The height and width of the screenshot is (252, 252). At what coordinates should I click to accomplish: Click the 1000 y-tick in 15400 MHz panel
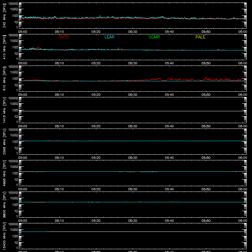point(14,230)
